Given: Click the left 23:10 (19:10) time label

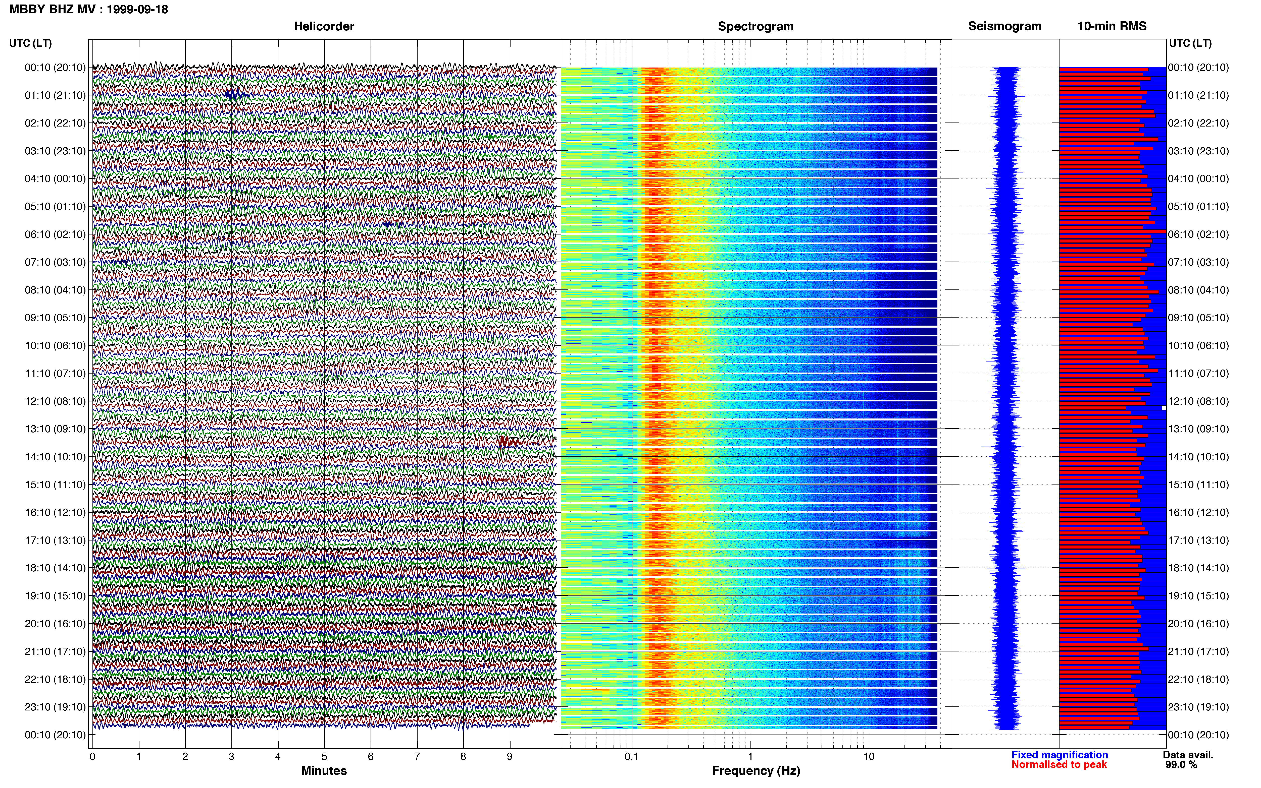Looking at the screenshot, I should click(x=55, y=707).
